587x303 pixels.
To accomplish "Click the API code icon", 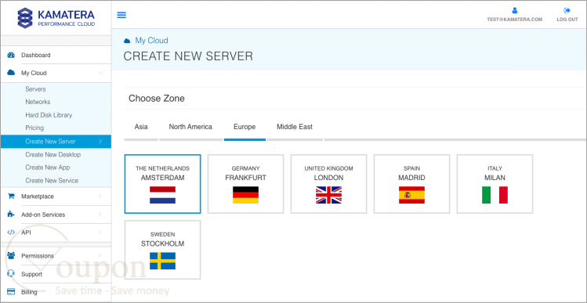I will click(x=11, y=233).
